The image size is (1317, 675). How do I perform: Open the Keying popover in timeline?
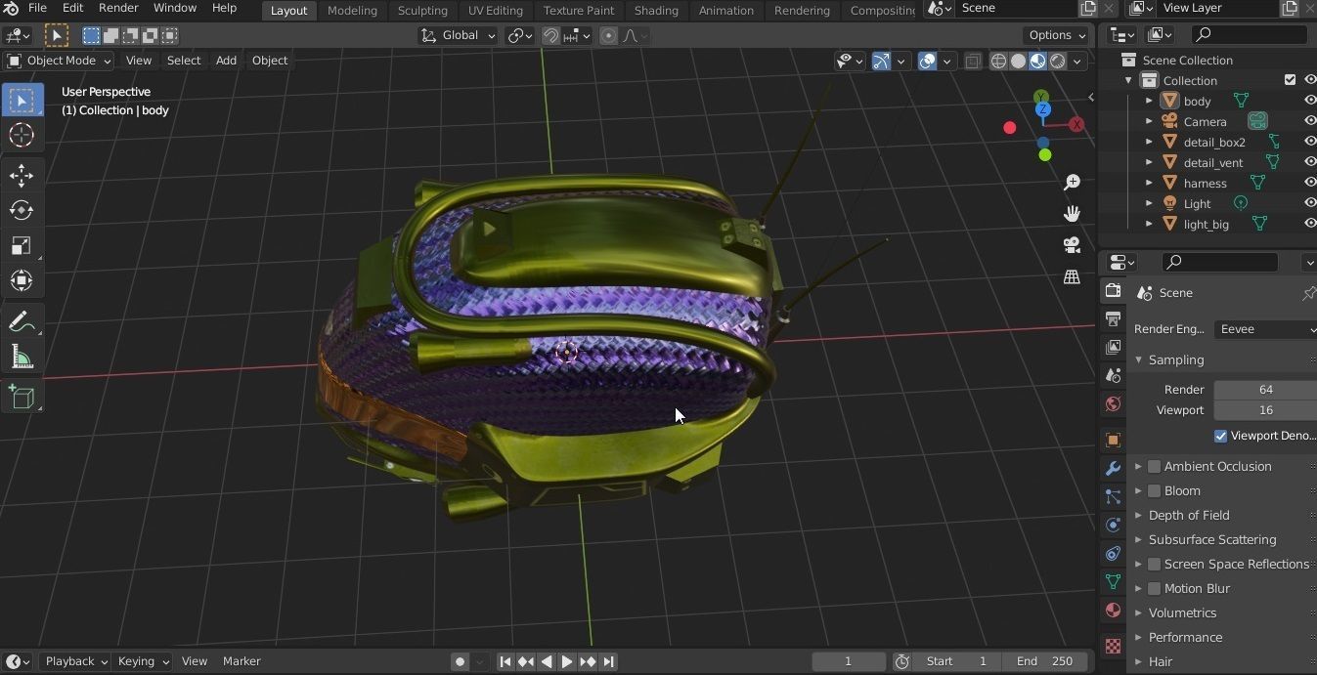pos(142,661)
